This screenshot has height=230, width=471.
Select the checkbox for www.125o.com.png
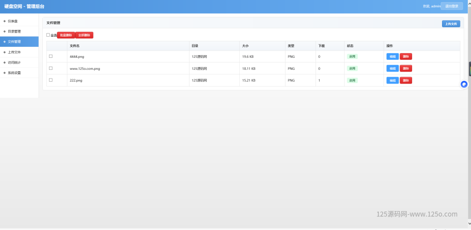coord(51,68)
